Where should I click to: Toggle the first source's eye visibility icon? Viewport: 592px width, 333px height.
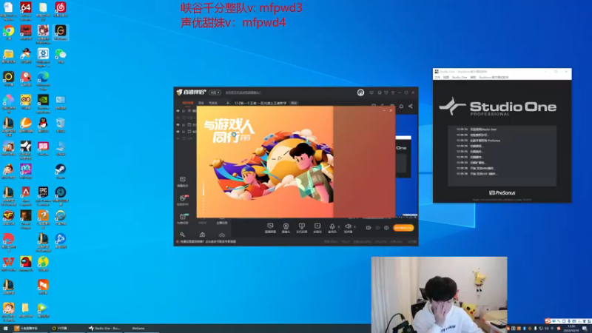click(x=178, y=111)
